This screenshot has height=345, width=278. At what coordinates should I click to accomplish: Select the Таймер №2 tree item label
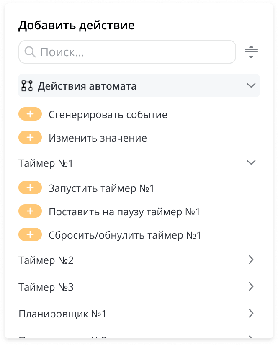(x=46, y=260)
